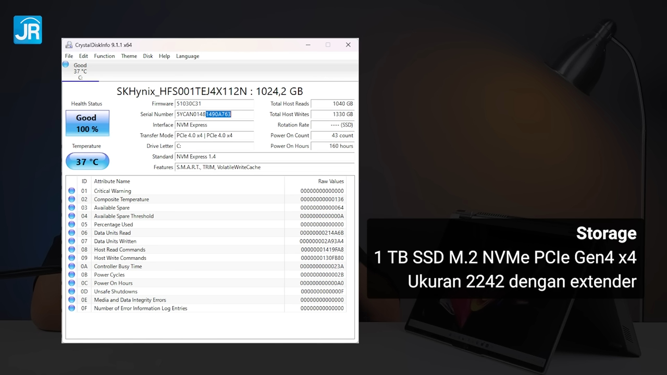Click the Drive Letter field showing C:
The image size is (667, 375).
point(214,146)
